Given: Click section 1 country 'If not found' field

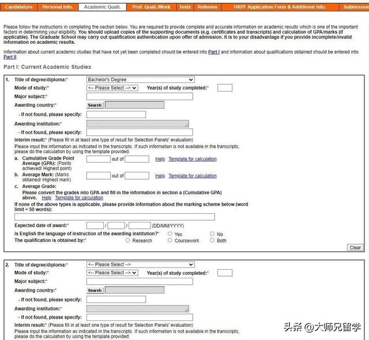Looking at the screenshot, I should point(116,115).
